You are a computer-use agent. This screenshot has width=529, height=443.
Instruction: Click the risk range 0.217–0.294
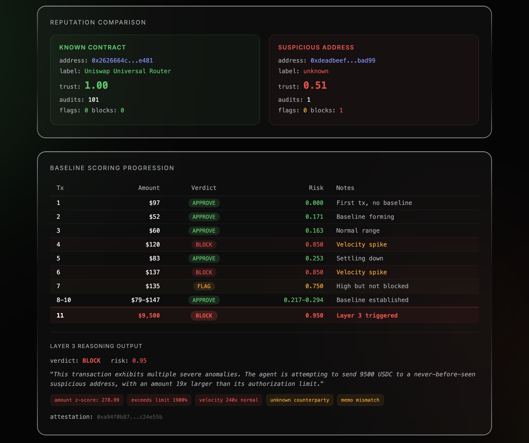(303, 300)
